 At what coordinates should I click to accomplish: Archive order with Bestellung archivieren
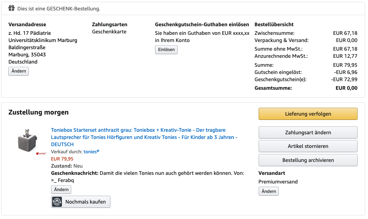coord(308,160)
